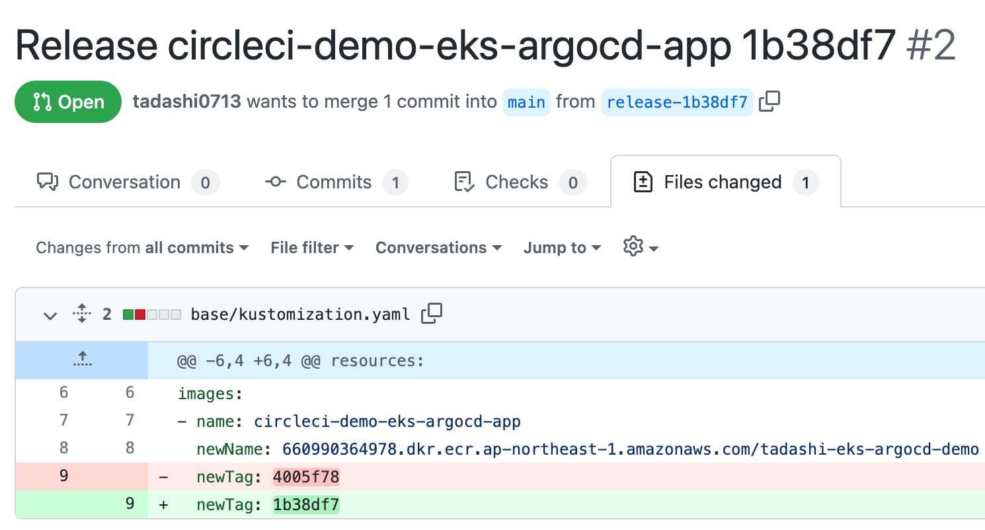Open the diff settings gear dropdown
This screenshot has width=985, height=530.
641,247
